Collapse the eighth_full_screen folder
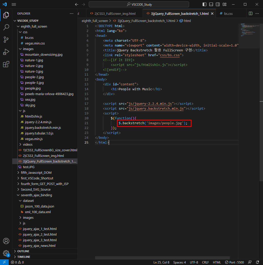The height and width of the screenshot is (265, 263). [45, 26]
